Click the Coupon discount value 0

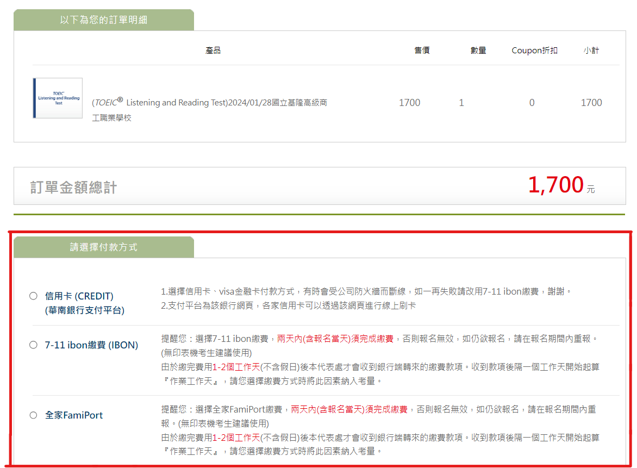point(532,103)
